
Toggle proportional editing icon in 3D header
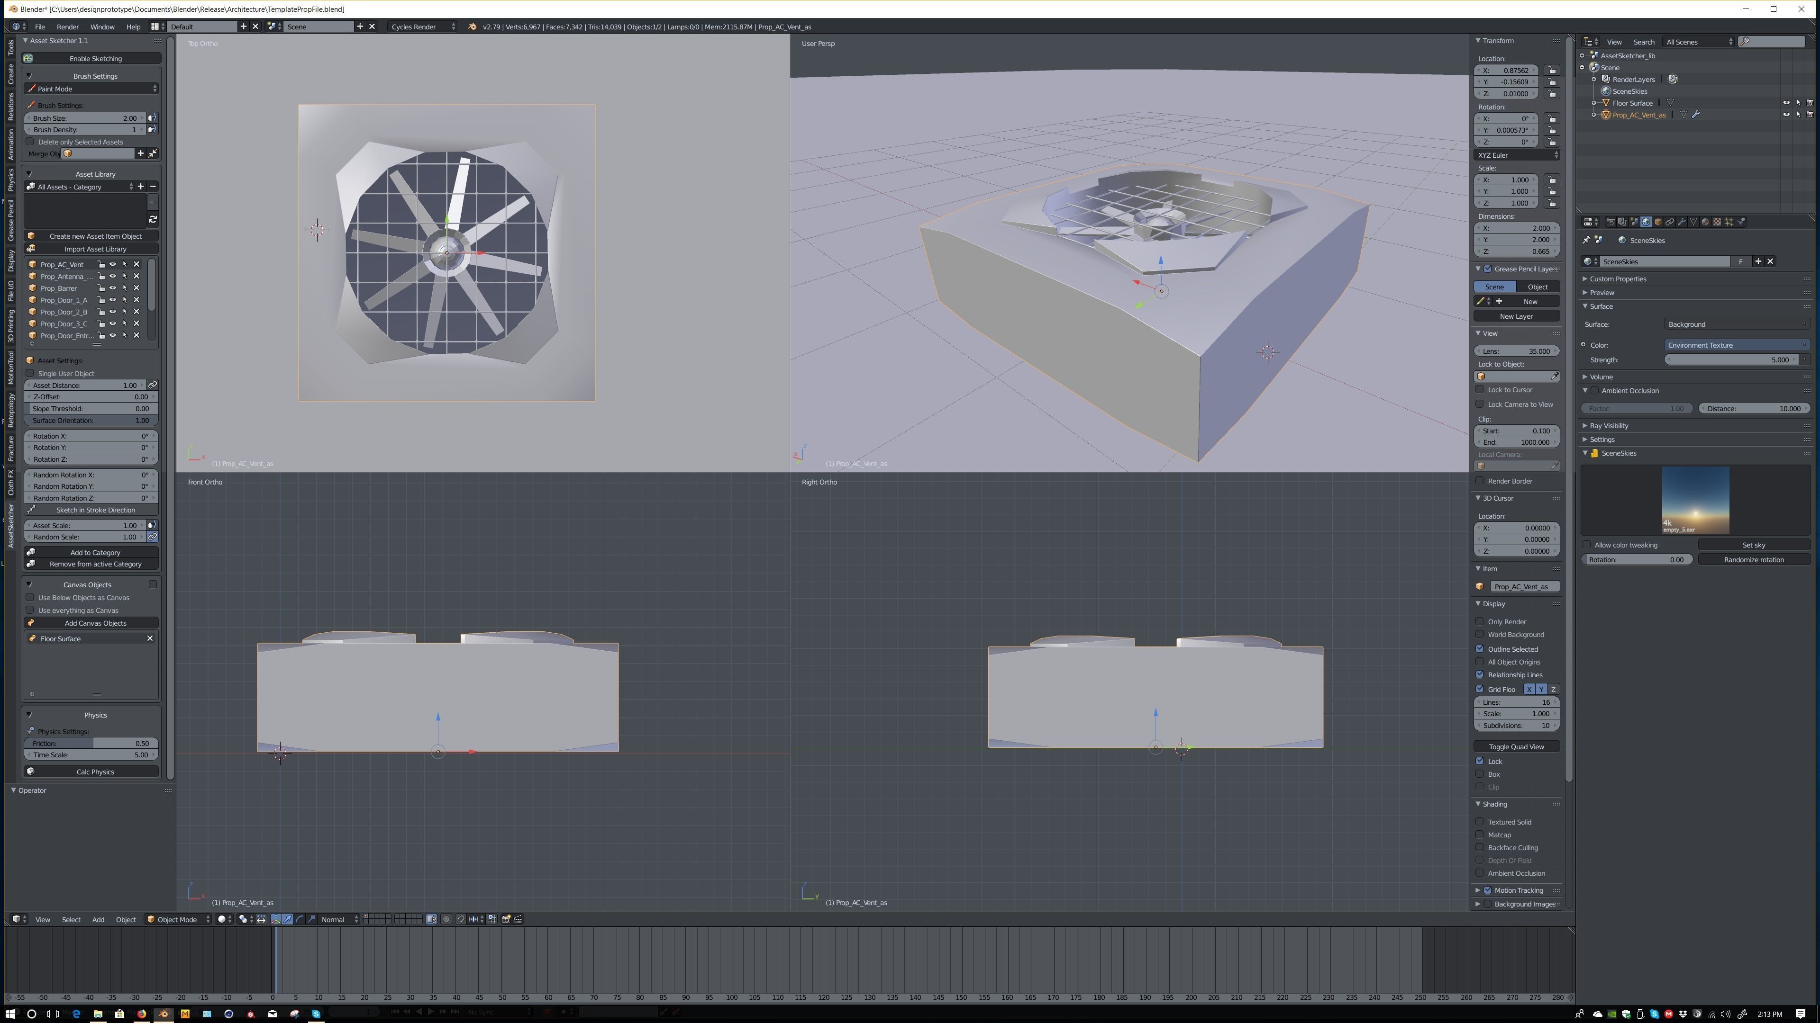click(x=446, y=919)
